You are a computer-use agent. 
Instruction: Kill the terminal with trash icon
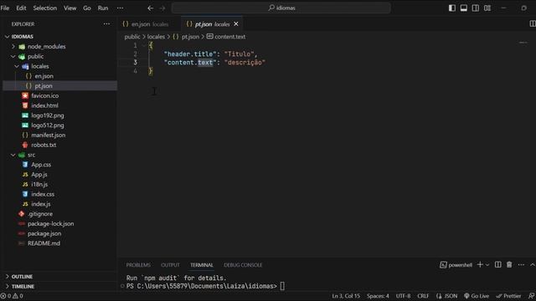click(509, 265)
